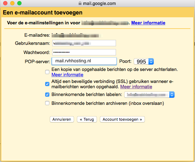The width and height of the screenshot is (195, 162).
Task: Click the POP-server field with mail.rvhhosting.nl
Action: pos(84,61)
